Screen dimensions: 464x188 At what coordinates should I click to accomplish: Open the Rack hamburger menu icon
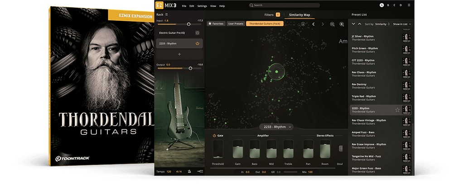pyautogui.click(x=167, y=14)
